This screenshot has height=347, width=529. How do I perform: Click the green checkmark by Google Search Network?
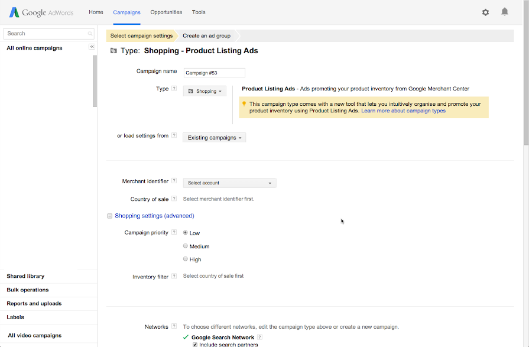click(186, 337)
